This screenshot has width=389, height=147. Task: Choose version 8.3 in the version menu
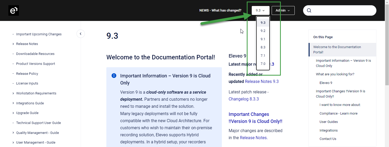pos(263,47)
